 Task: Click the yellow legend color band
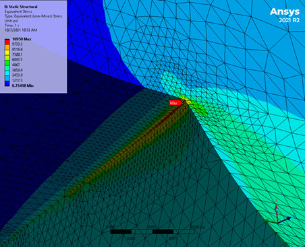(x=7, y=52)
